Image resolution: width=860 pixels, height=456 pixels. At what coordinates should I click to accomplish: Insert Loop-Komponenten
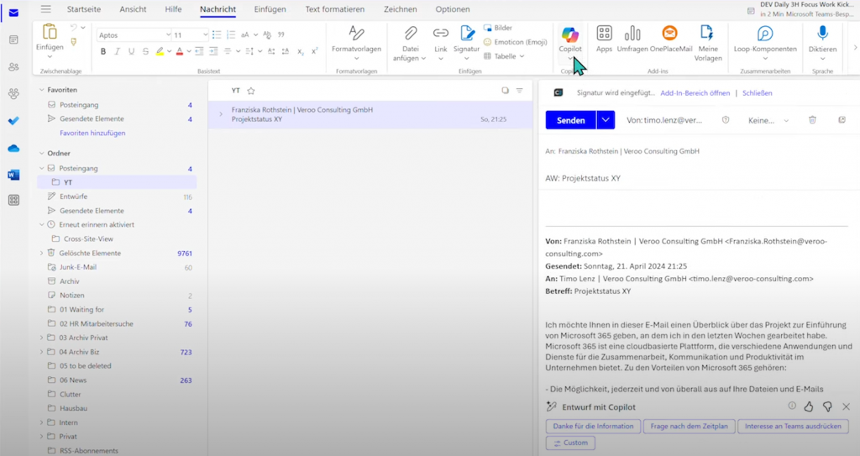[765, 42]
